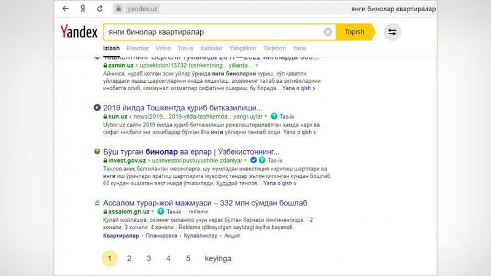
Task: Open invest.gov.uz path uz/investor link
Action: (197, 161)
